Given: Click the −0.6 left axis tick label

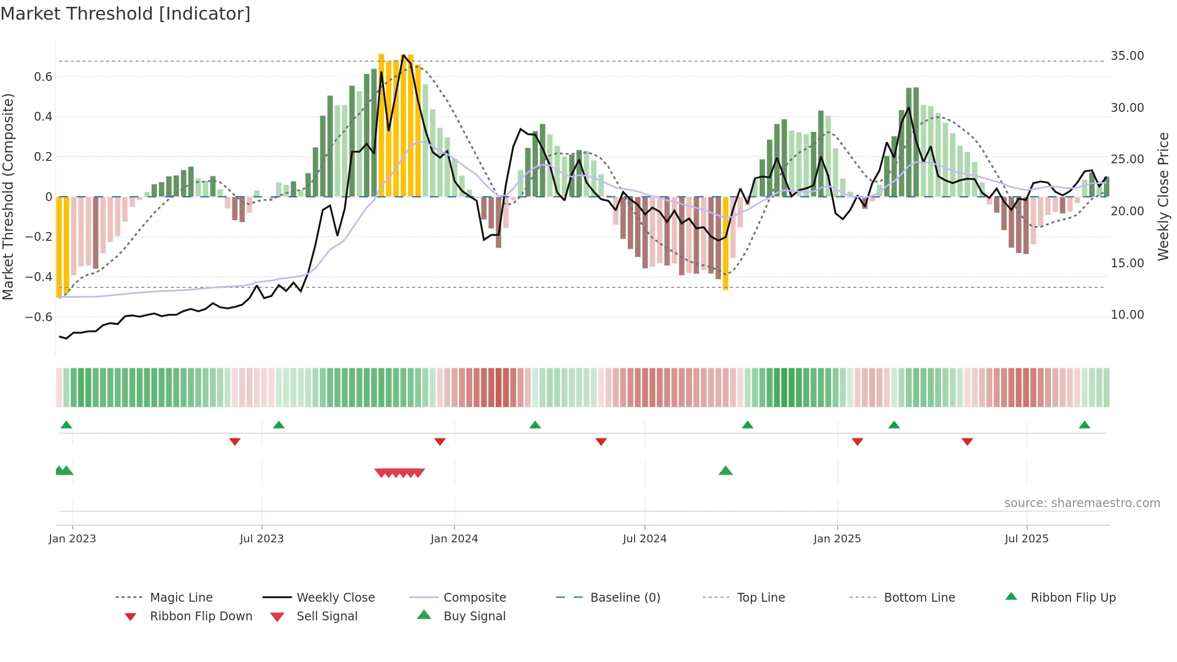Looking at the screenshot, I should 39,317.
